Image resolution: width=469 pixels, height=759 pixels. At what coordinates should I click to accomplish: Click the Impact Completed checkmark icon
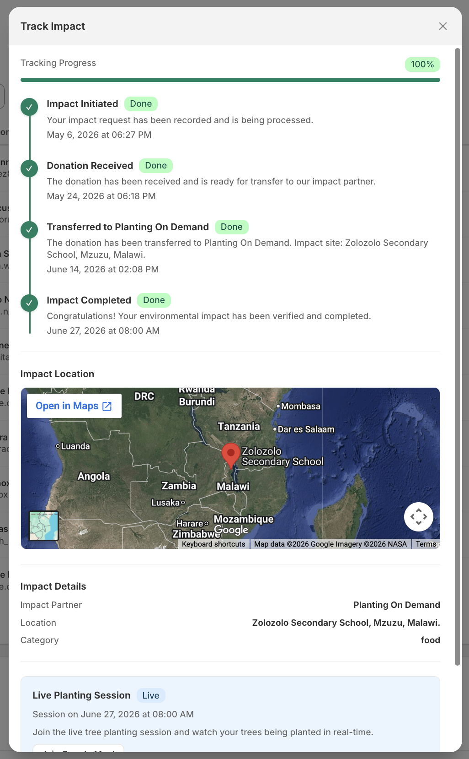(x=29, y=303)
